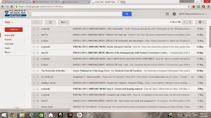Bookmark this page with the star icon
Image resolution: width=211 pixels, height=118 pixels.
click(189, 7)
